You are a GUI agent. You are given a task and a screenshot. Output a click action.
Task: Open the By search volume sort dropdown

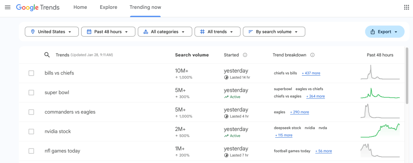click(x=274, y=32)
